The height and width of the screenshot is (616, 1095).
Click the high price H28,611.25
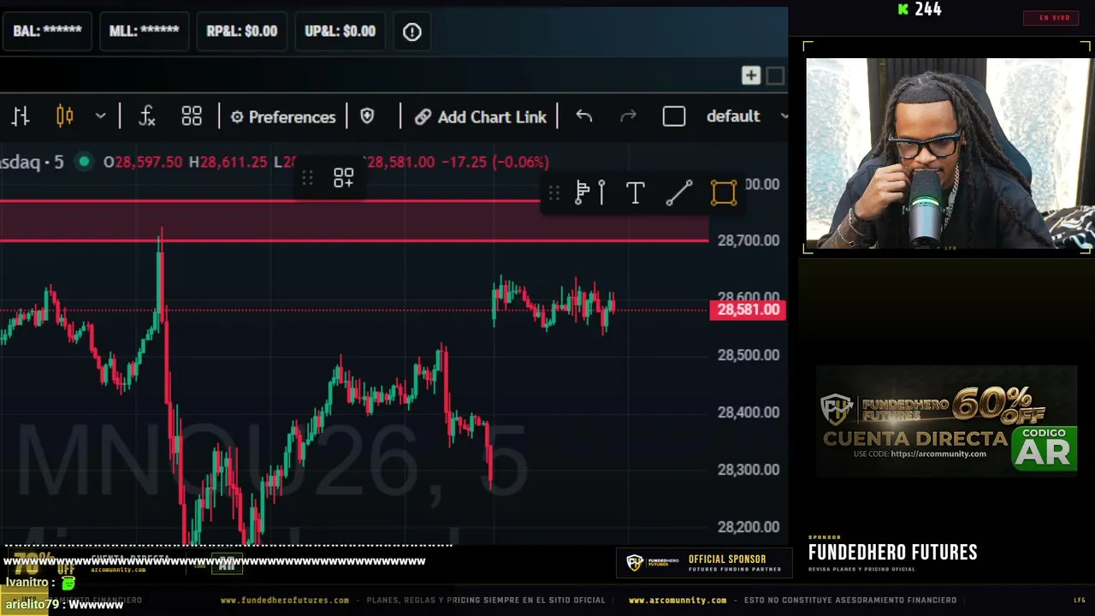click(x=228, y=162)
